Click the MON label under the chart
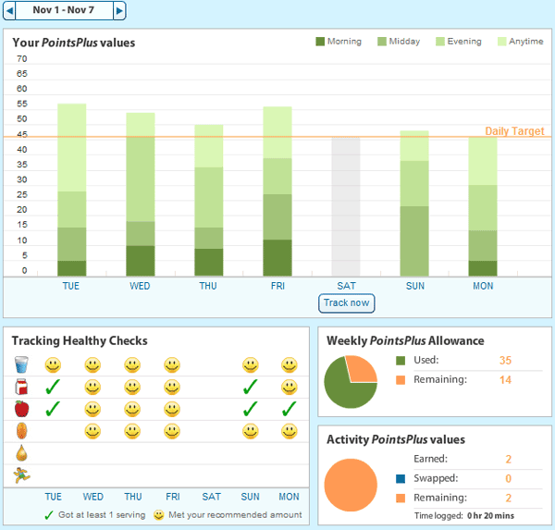555x530 pixels. coord(483,286)
